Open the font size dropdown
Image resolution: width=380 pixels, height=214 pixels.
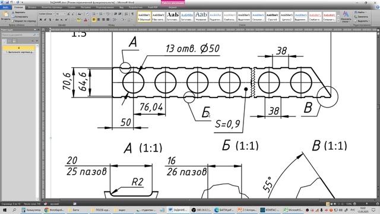tap(65, 14)
